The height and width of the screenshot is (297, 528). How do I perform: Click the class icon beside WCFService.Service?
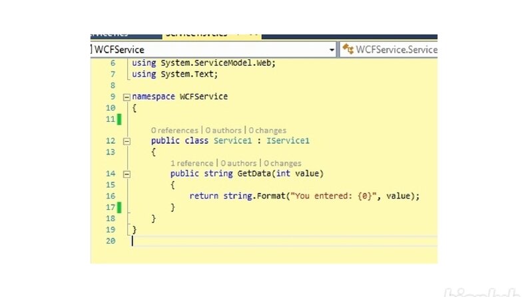348,49
